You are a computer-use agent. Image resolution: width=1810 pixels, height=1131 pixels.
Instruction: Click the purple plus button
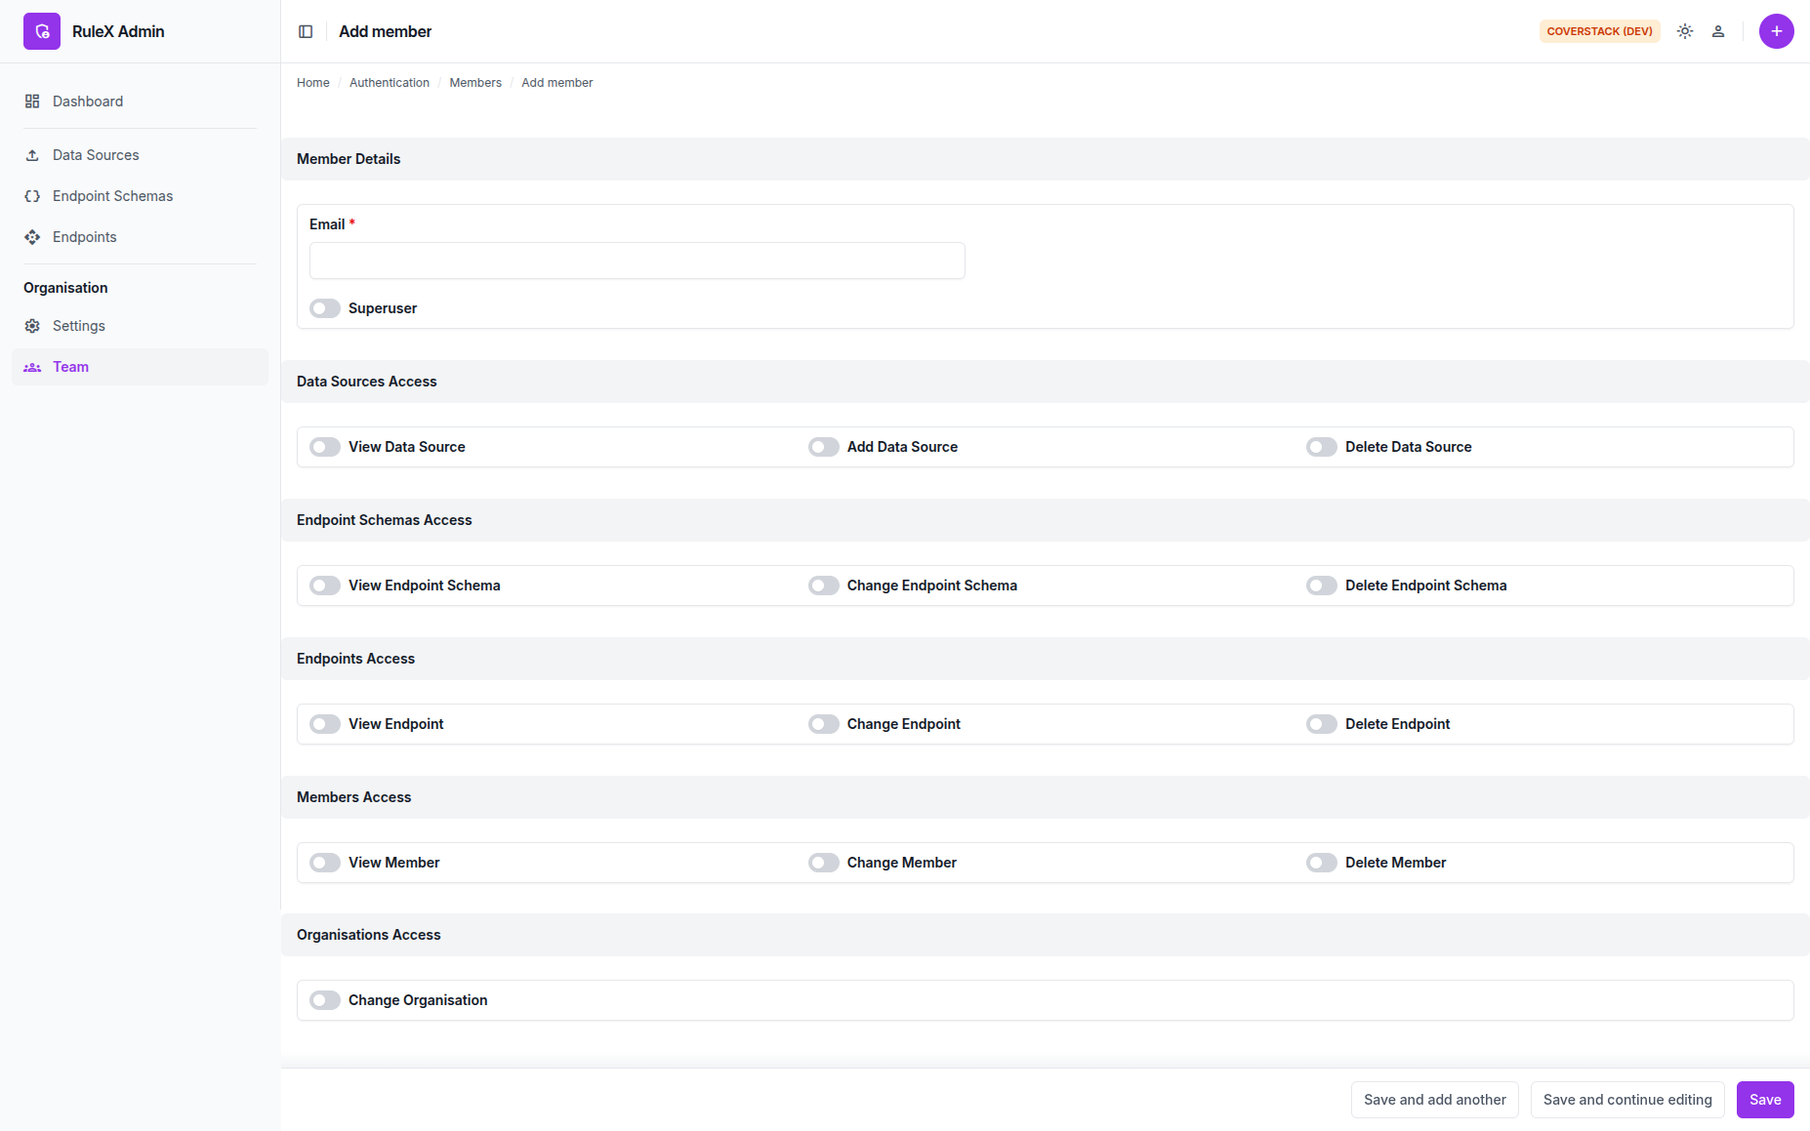point(1777,31)
